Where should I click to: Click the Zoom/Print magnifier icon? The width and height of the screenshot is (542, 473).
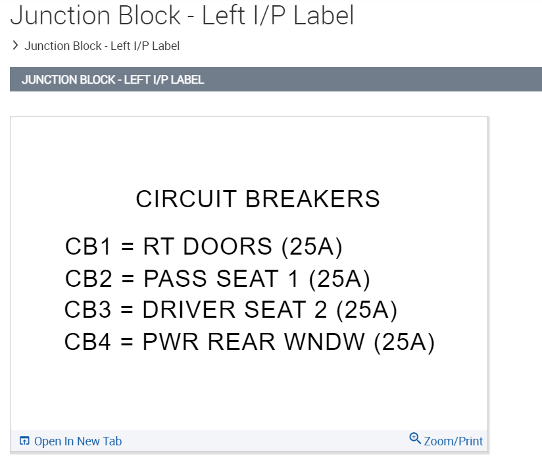(415, 438)
